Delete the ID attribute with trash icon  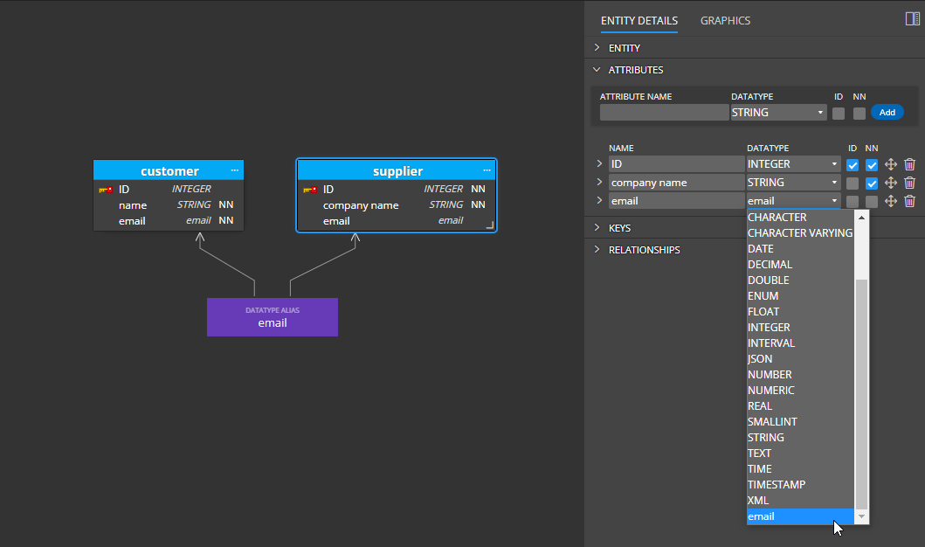point(909,164)
